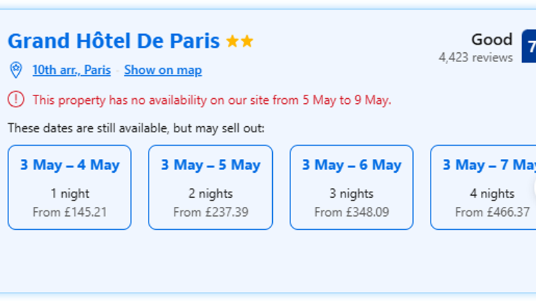Click the Show on map link
Viewport: 536px width, 301px height.
(163, 70)
